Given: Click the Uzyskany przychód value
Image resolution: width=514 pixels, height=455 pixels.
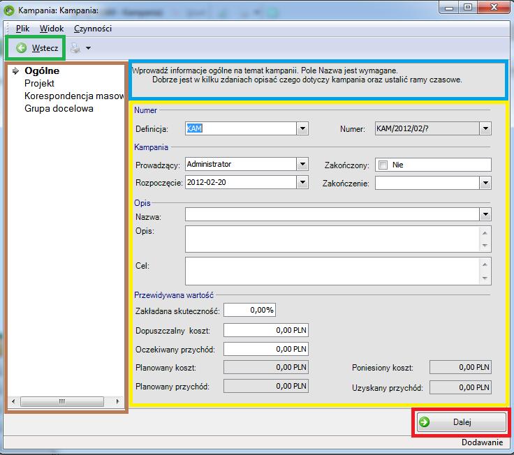Looking at the screenshot, I should click(x=460, y=387).
